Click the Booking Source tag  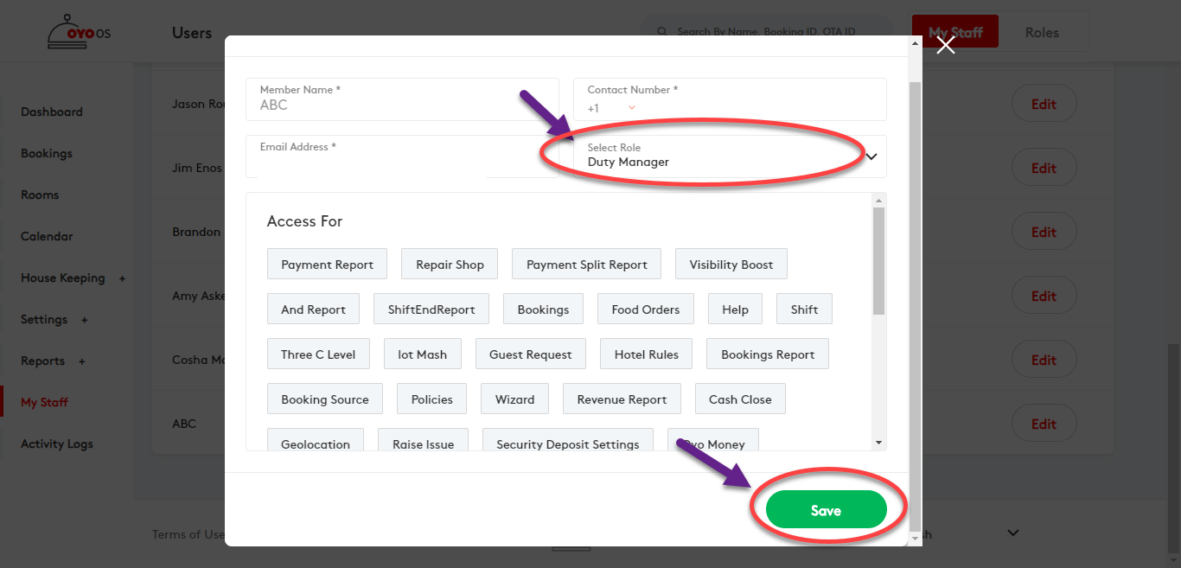click(x=325, y=399)
